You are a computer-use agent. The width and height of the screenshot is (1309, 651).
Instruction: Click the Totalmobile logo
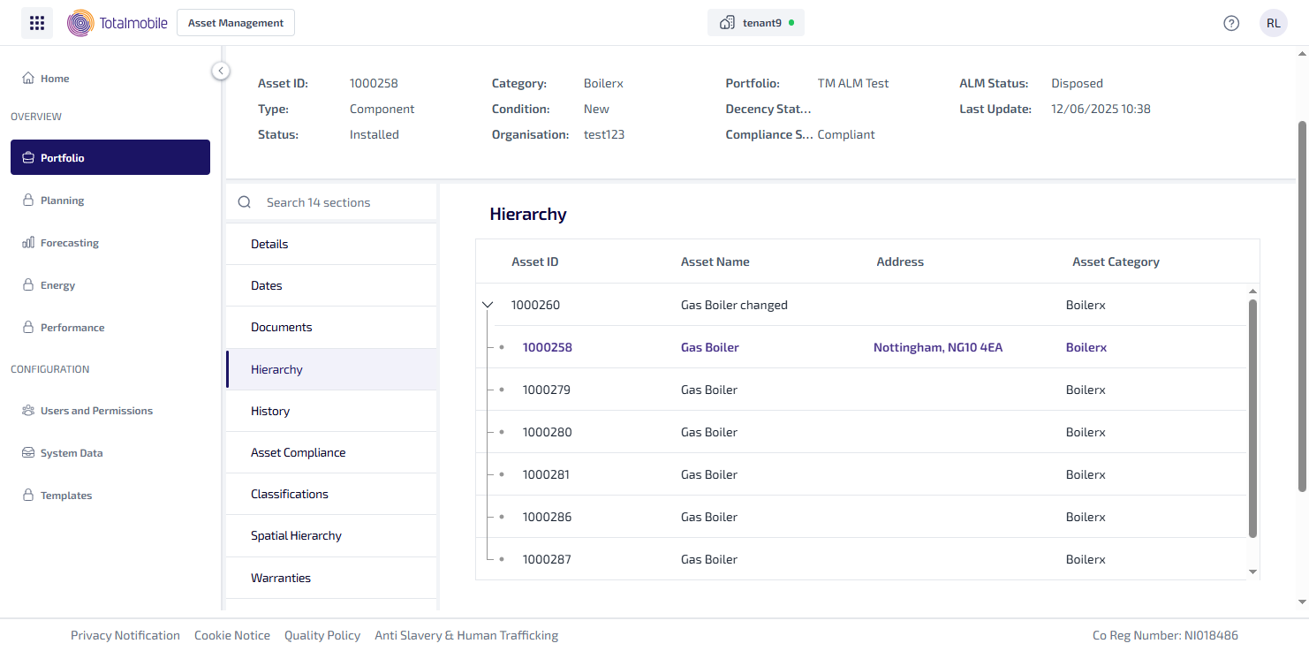pos(117,23)
